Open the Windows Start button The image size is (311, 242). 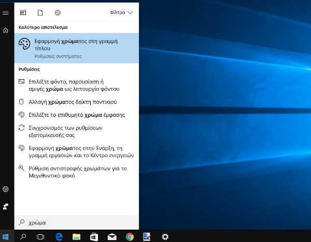point(6,236)
